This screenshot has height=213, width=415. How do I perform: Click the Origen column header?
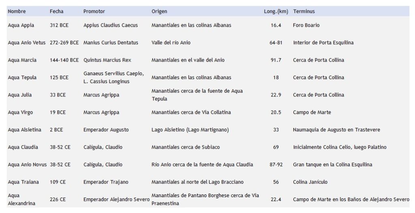pyautogui.click(x=159, y=11)
